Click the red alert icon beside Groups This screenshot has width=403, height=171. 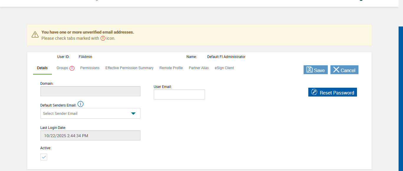(72, 68)
